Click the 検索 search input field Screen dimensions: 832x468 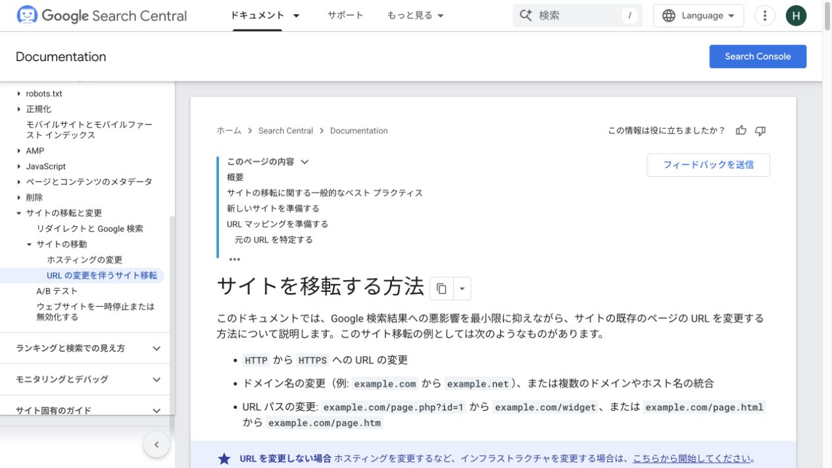coord(577,16)
